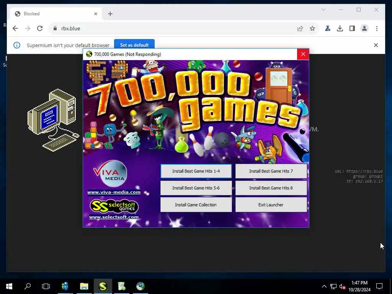Click the info icon in the notification bar
Image resolution: width=392 pixels, height=294 pixels.
(x=17, y=45)
